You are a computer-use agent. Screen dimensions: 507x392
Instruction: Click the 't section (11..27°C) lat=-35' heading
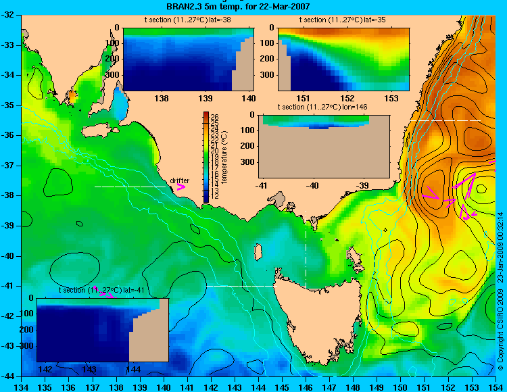point(343,20)
